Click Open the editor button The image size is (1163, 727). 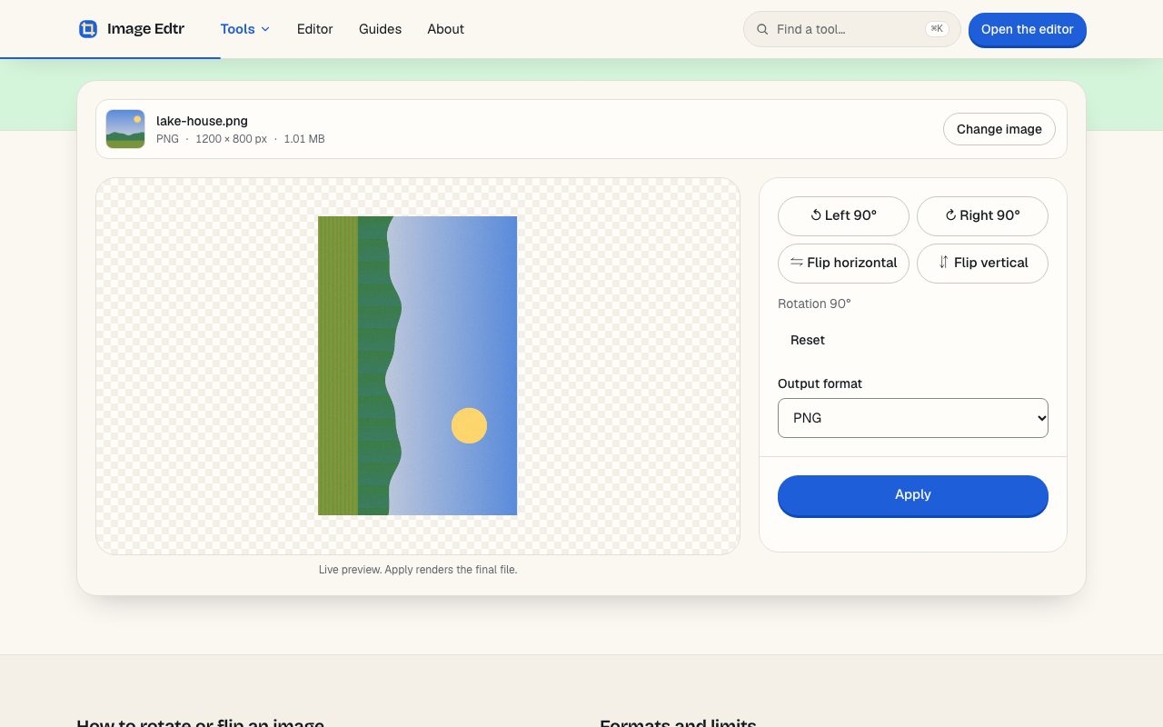click(1028, 29)
